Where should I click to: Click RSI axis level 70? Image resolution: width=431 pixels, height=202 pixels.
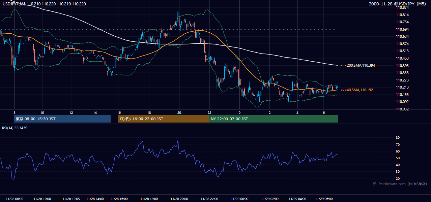pyautogui.click(x=398, y=144)
